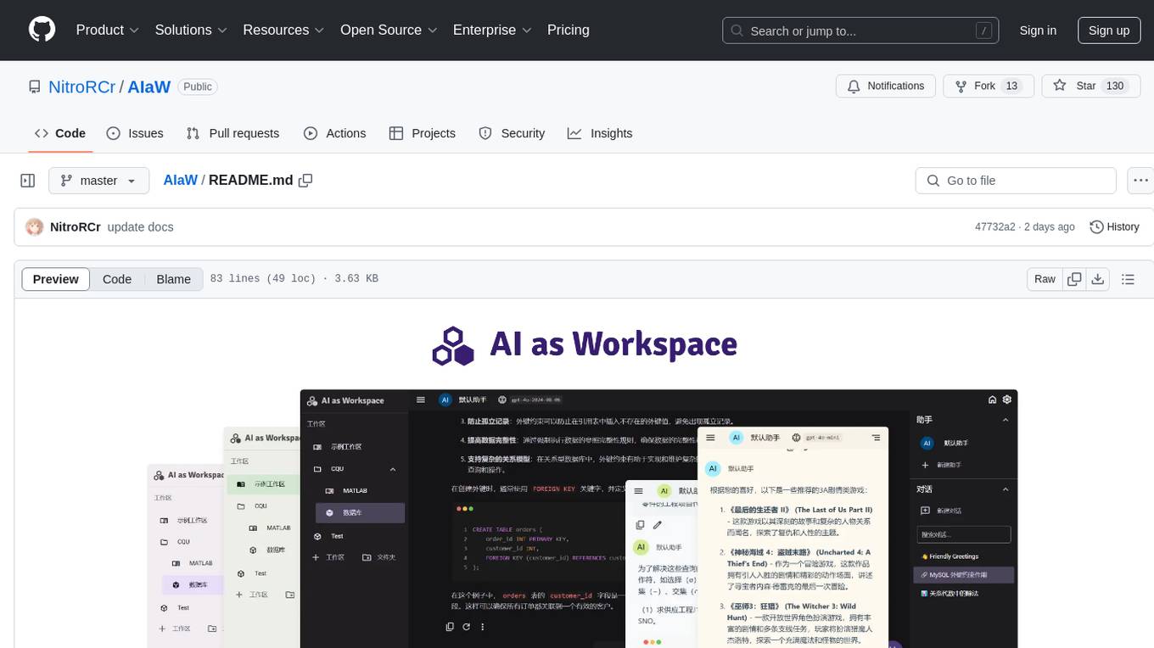The image size is (1154, 648).
Task: Open commit 47732a2
Action: [995, 226]
